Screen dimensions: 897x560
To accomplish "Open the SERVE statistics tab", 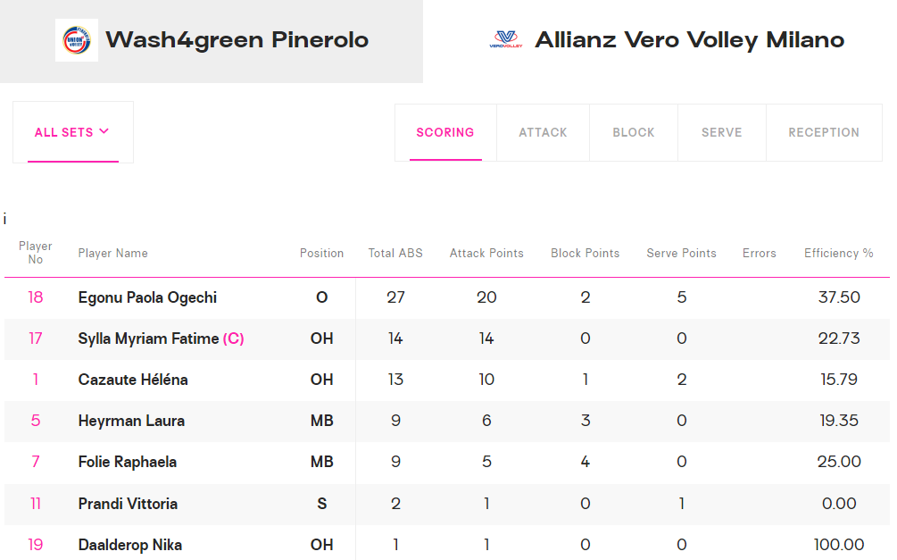I will 721,132.
